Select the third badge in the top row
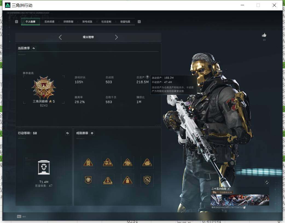 pyautogui.click(x=127, y=162)
